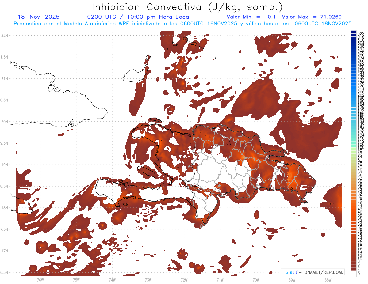
Task: Click the dark blue swatch beside 322
Action: point(354,32)
